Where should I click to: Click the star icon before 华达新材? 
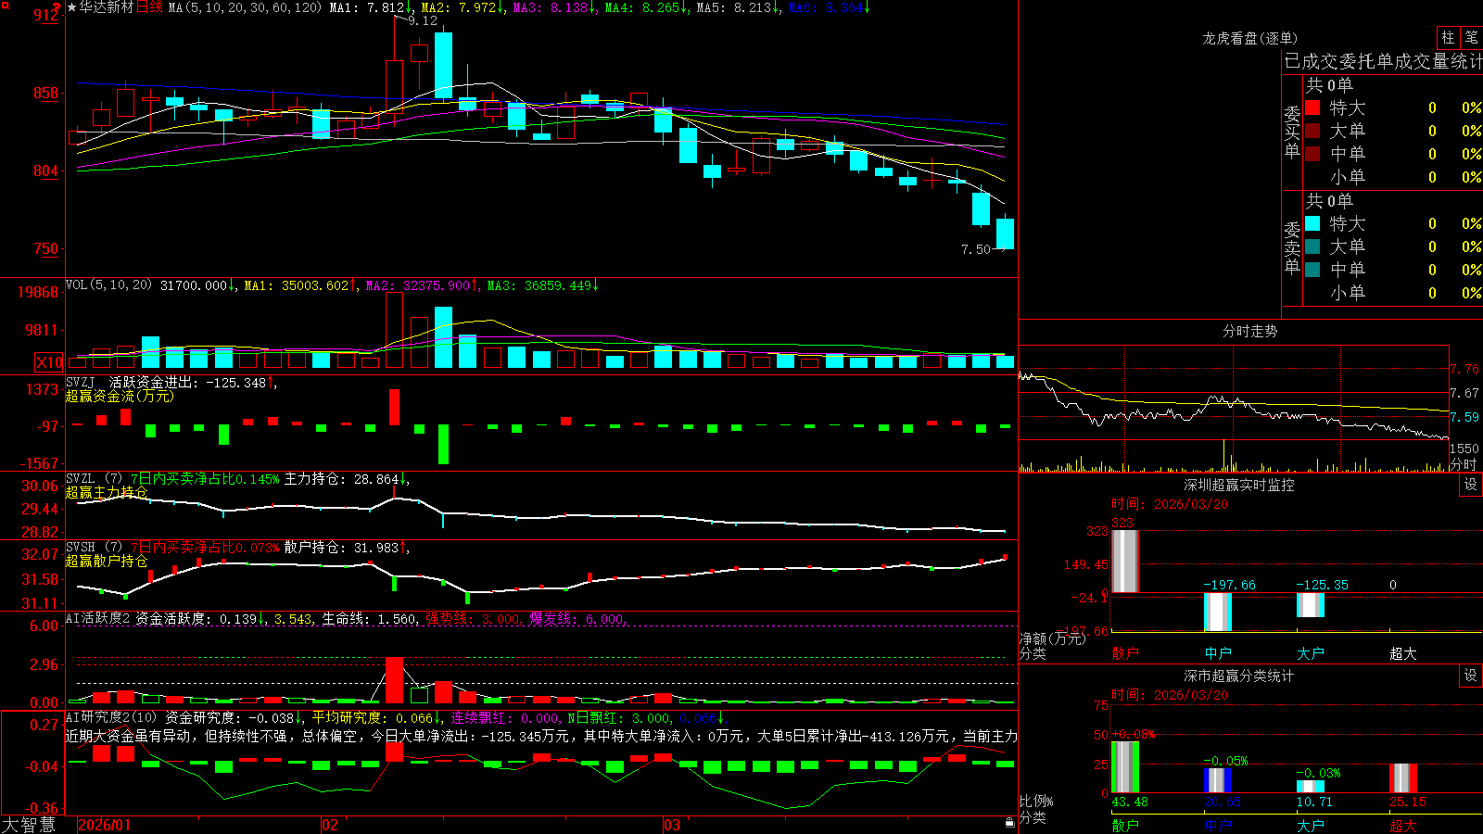click(x=72, y=7)
